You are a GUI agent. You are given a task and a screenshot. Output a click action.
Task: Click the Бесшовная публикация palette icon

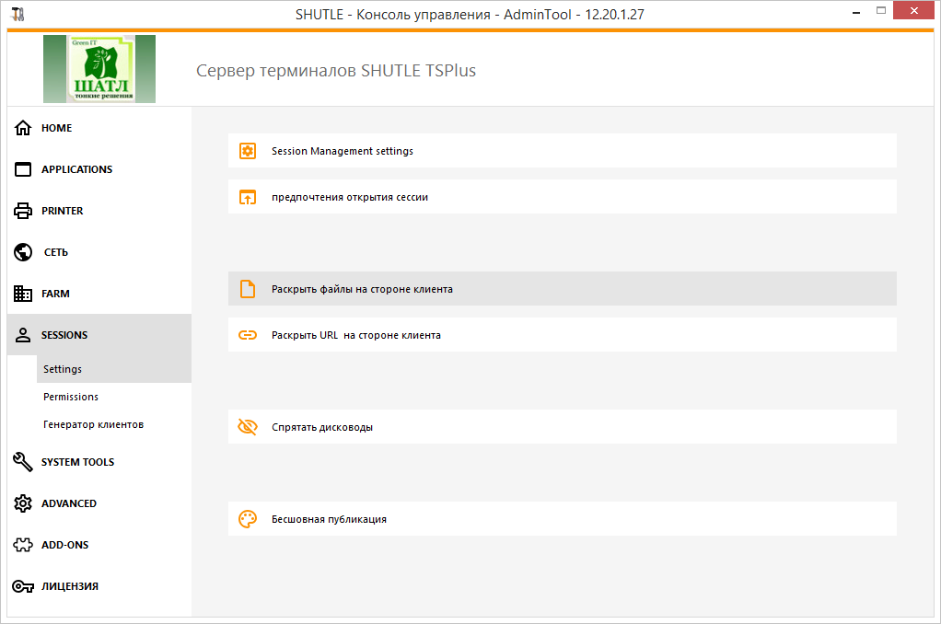[247, 518]
